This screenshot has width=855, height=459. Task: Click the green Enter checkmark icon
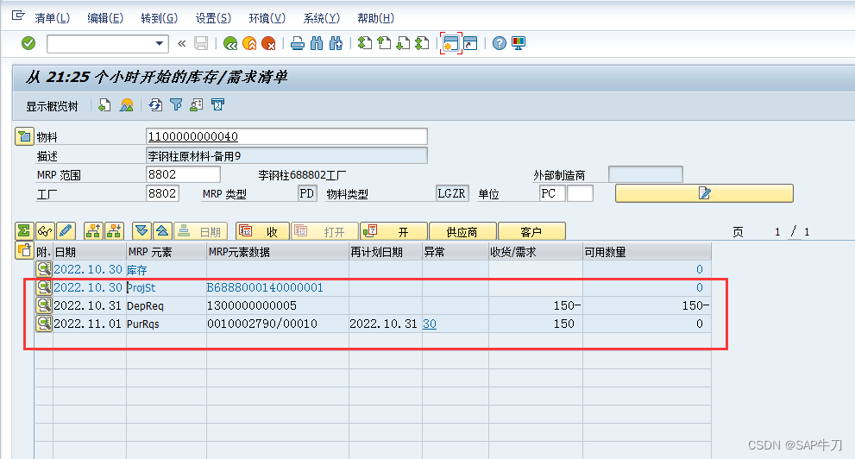[x=28, y=43]
